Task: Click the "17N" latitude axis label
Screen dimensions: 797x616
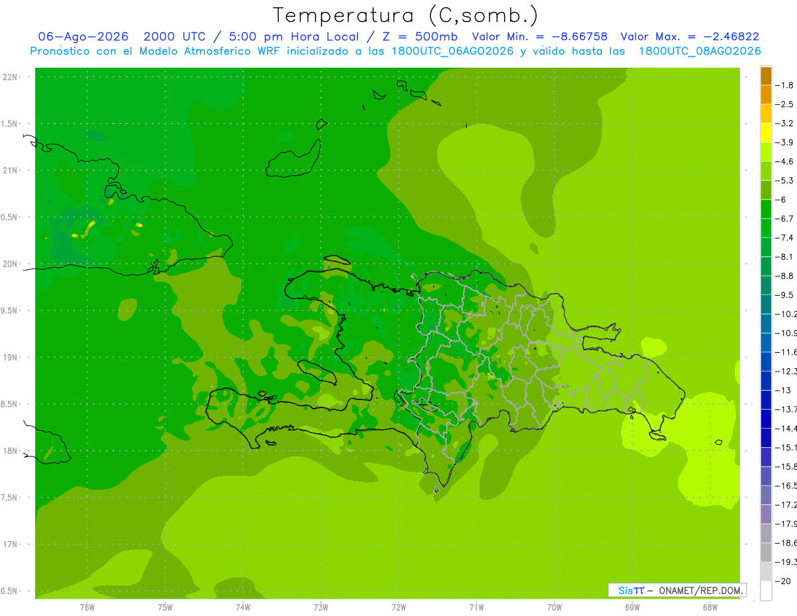Action: 11,544
